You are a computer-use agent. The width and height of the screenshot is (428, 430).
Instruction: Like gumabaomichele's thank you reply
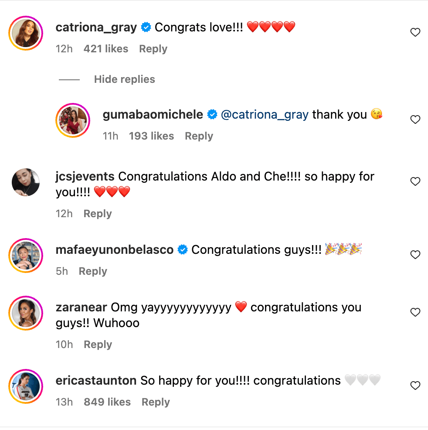[415, 119]
